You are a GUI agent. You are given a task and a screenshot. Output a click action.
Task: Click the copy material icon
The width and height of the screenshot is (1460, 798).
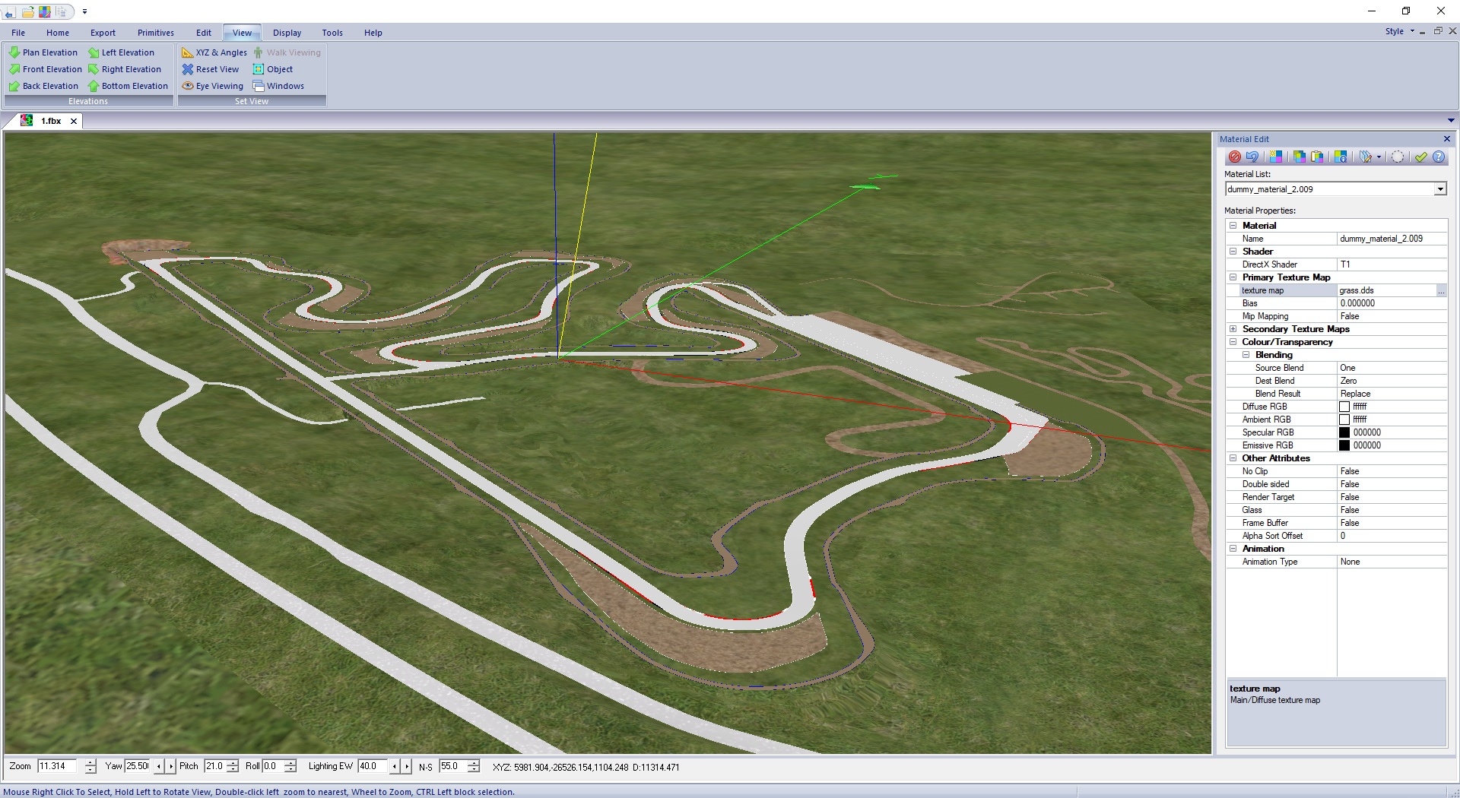[1299, 157]
